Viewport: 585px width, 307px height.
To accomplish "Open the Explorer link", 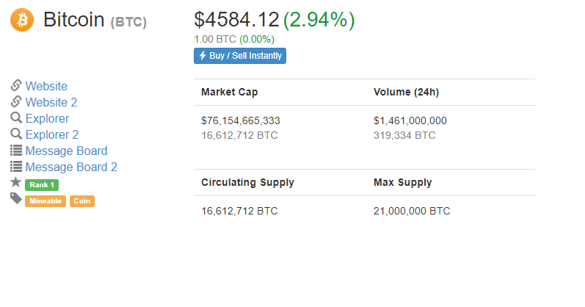I will click(47, 118).
